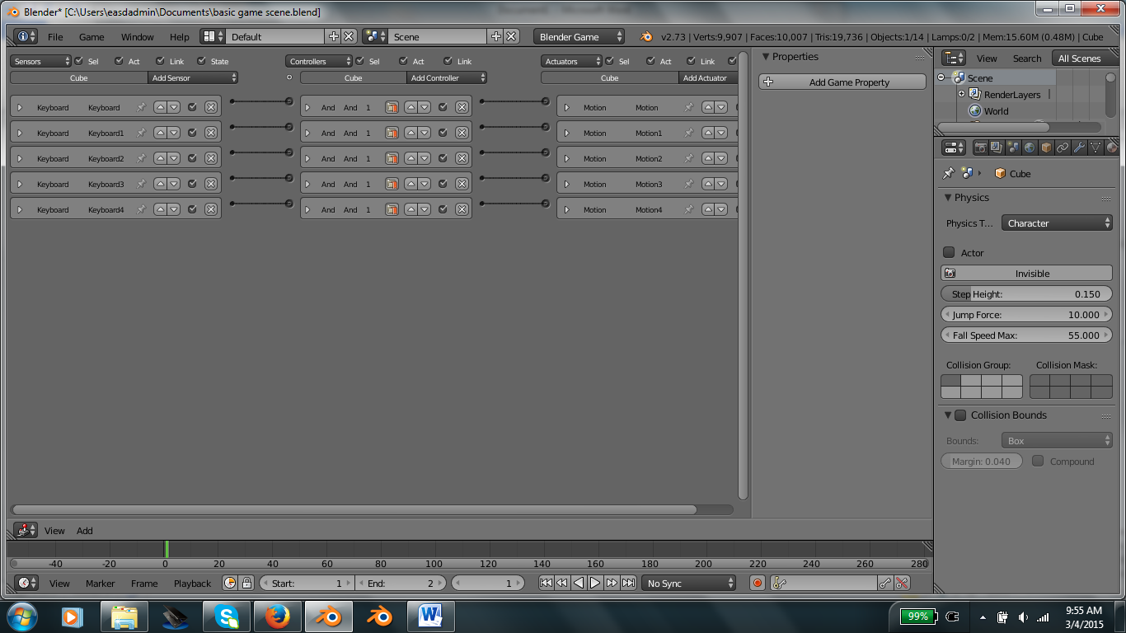Screen dimensions: 1126x633
Task: Pin the Keyboard1 sensor
Action: [x=141, y=133]
